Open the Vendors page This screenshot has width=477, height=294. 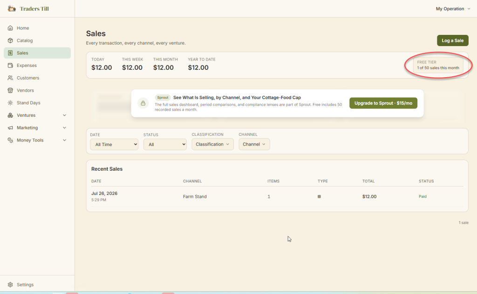click(37, 90)
